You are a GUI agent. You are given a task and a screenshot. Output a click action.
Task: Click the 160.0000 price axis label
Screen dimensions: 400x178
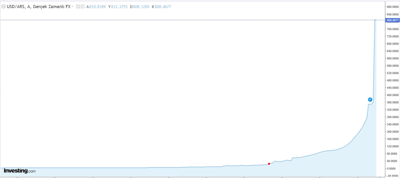pyautogui.click(x=393, y=139)
